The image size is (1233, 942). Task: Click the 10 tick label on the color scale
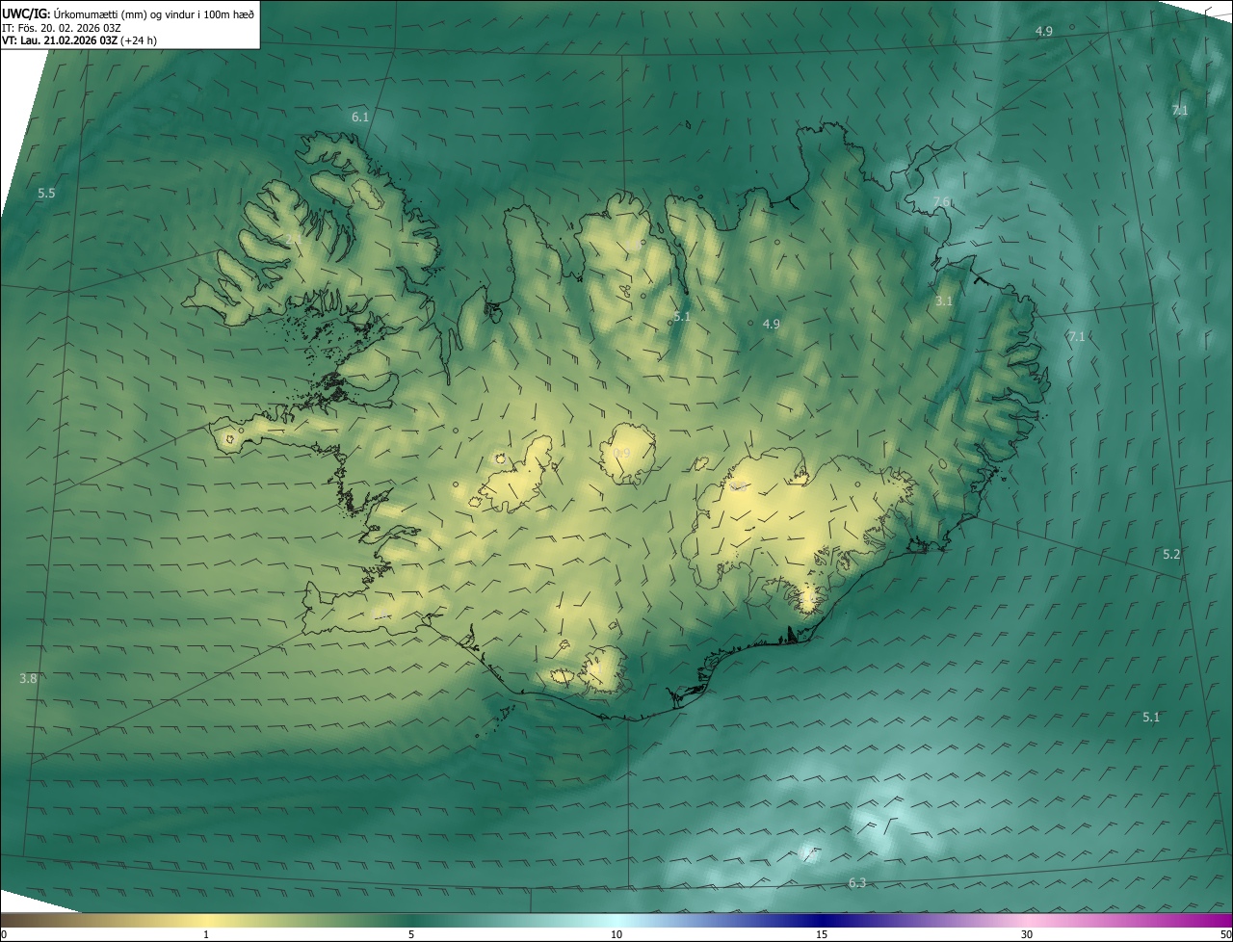tap(616, 934)
